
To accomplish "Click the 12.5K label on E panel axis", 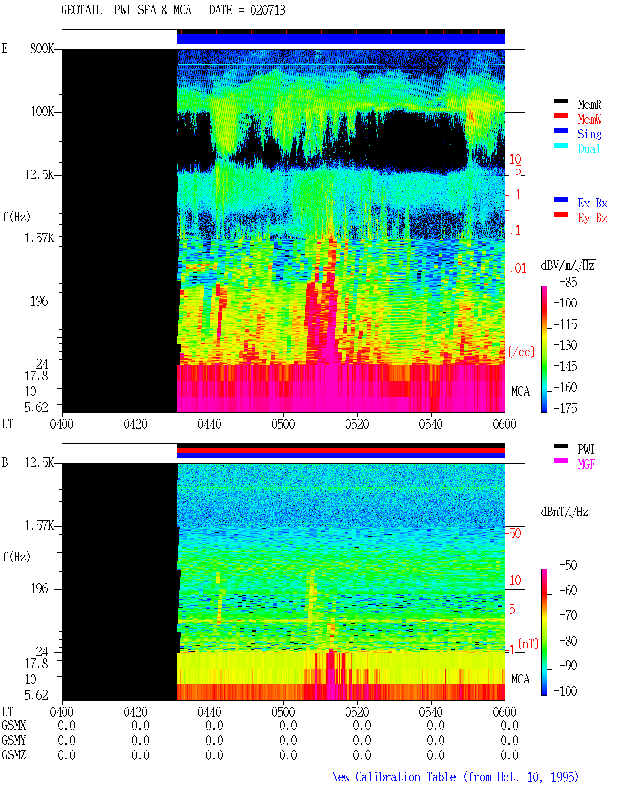I will tap(39, 174).
